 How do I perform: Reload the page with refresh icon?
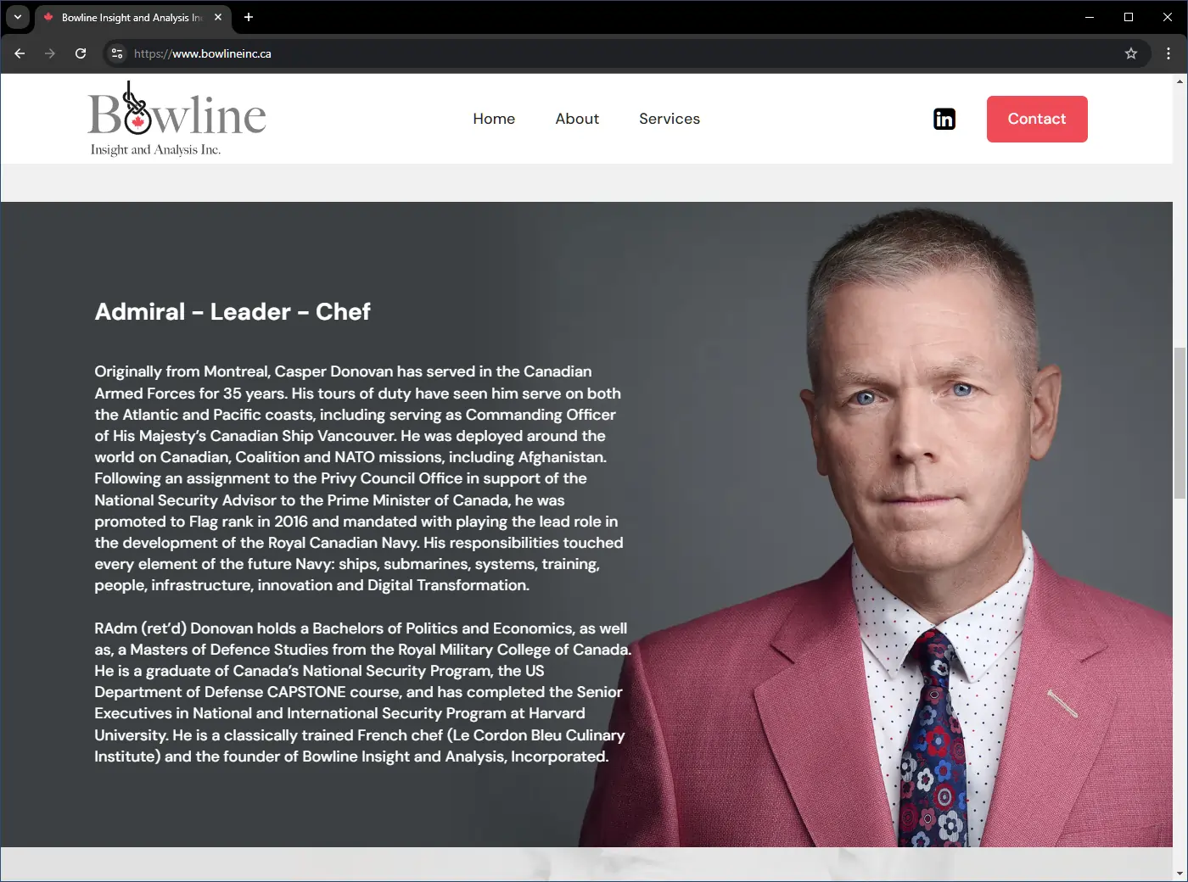[x=81, y=53]
